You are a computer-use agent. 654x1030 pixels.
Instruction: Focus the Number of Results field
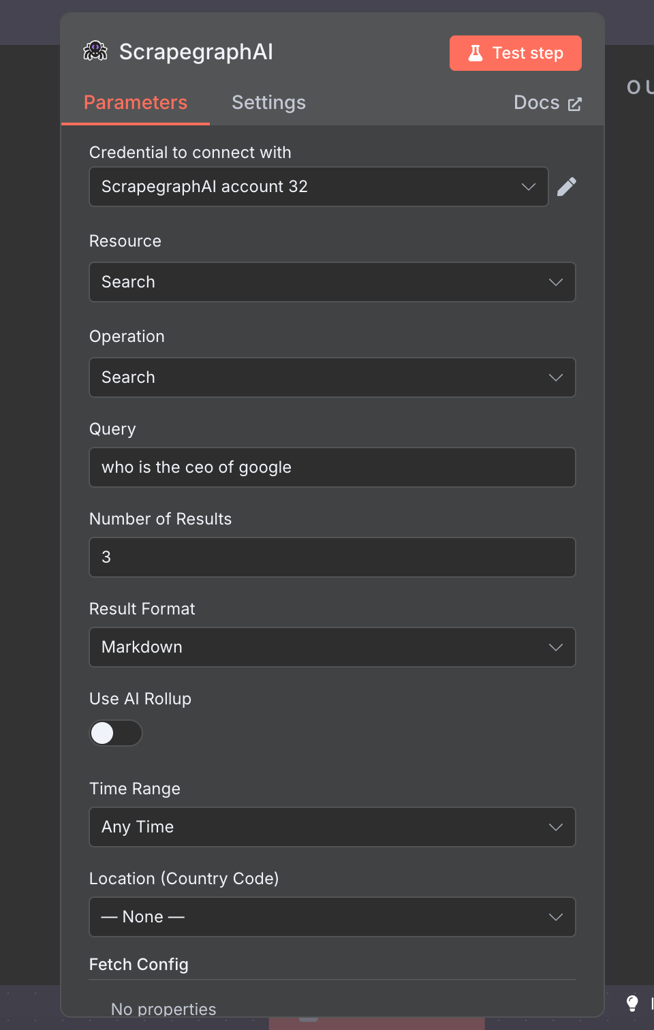point(332,557)
